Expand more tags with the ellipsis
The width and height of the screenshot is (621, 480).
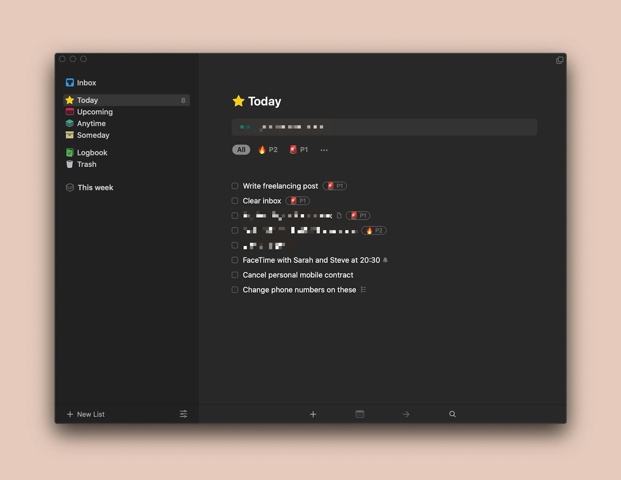[x=324, y=150]
